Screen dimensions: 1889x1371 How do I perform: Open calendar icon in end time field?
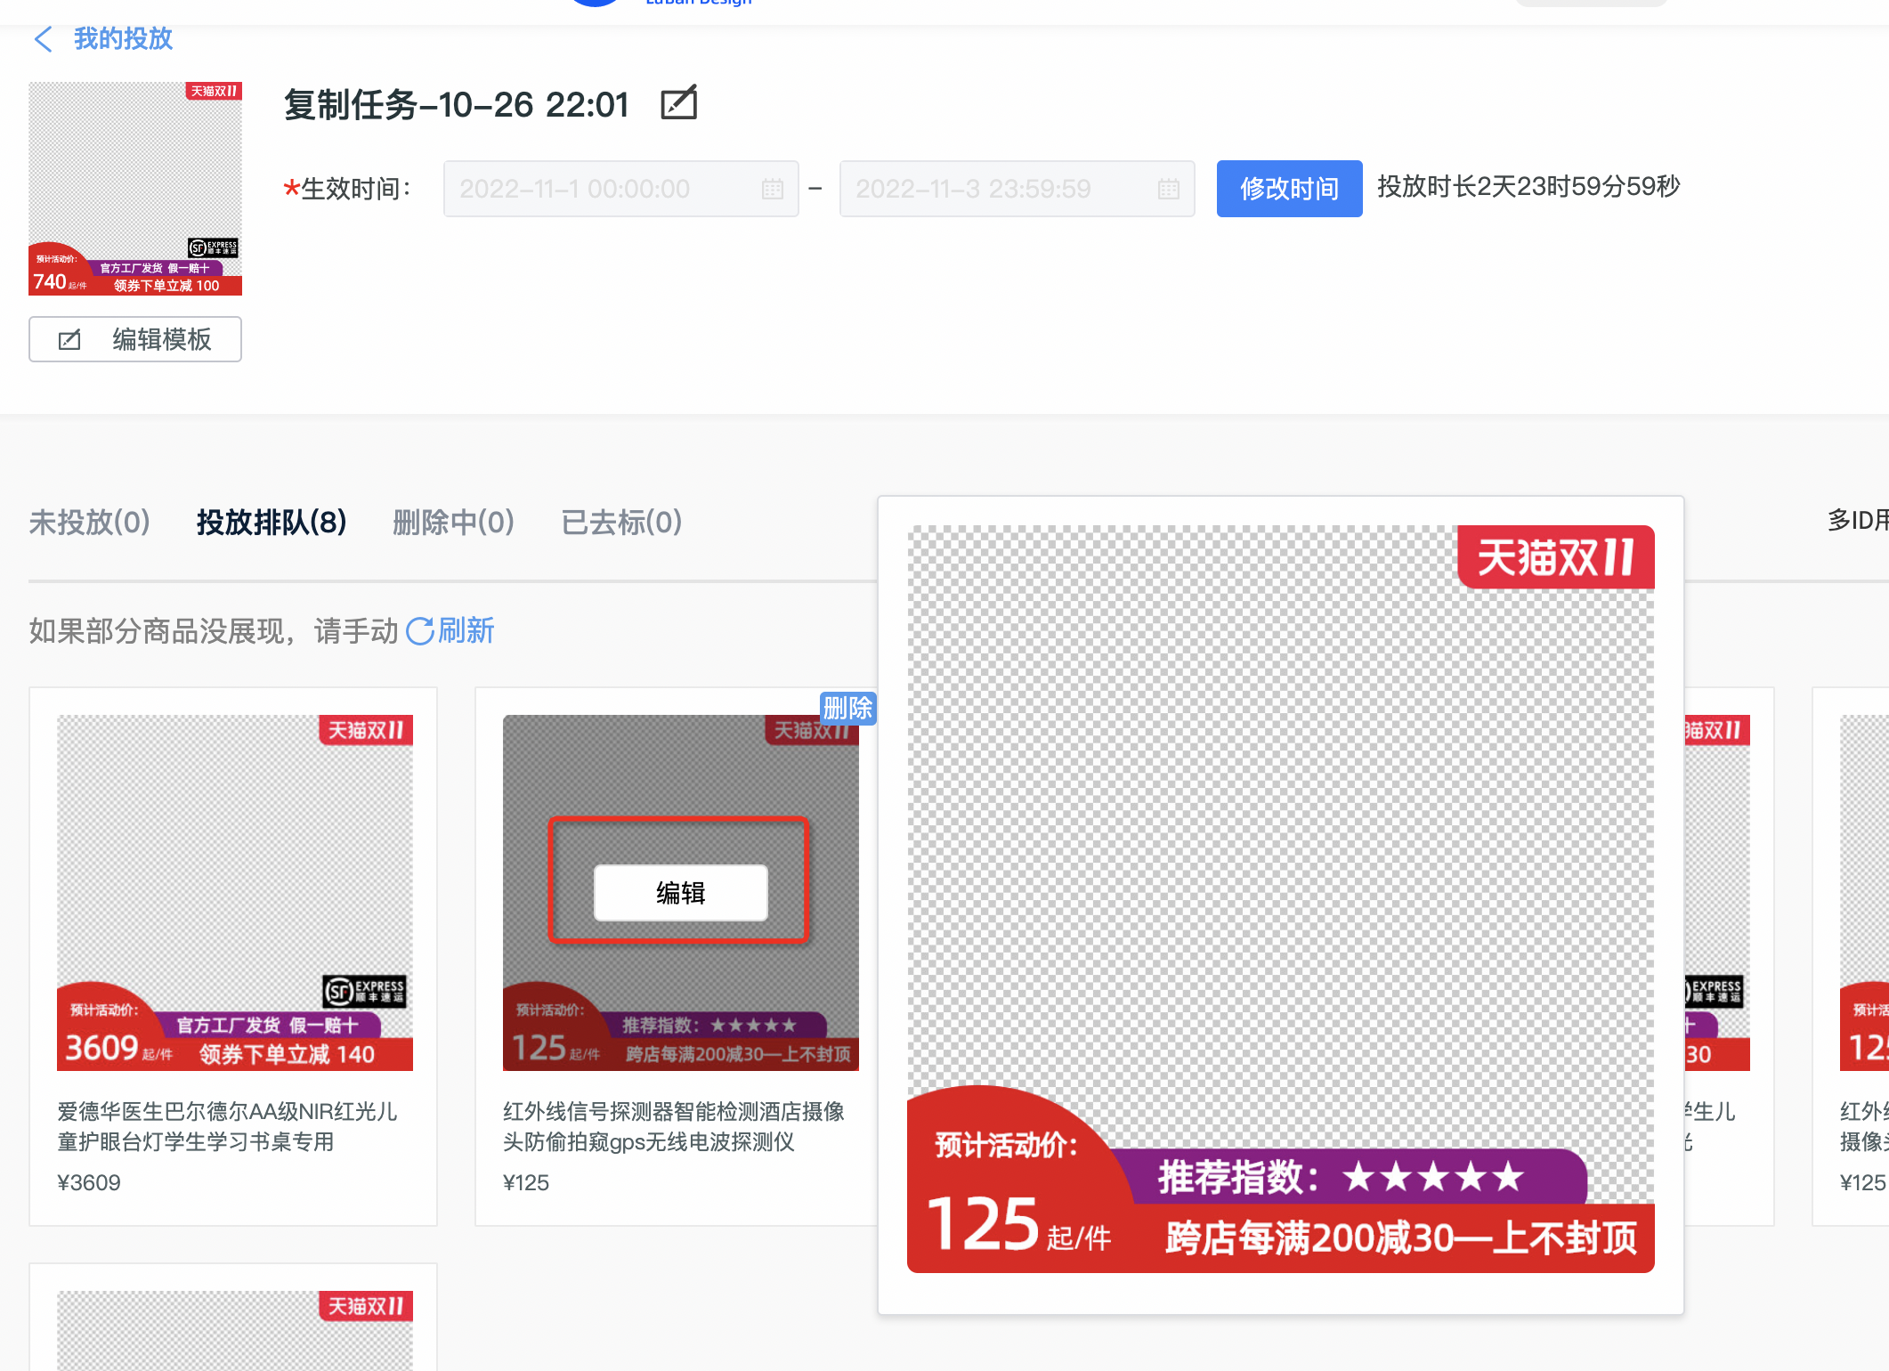click(x=1168, y=189)
